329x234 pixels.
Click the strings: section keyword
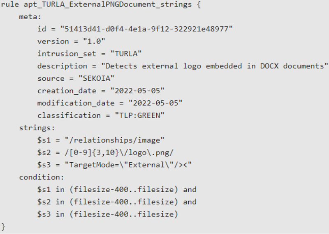click(37, 128)
